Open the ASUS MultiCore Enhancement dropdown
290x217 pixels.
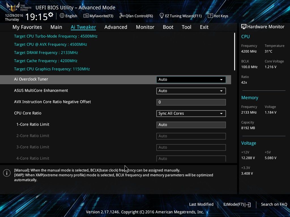tap(191, 91)
